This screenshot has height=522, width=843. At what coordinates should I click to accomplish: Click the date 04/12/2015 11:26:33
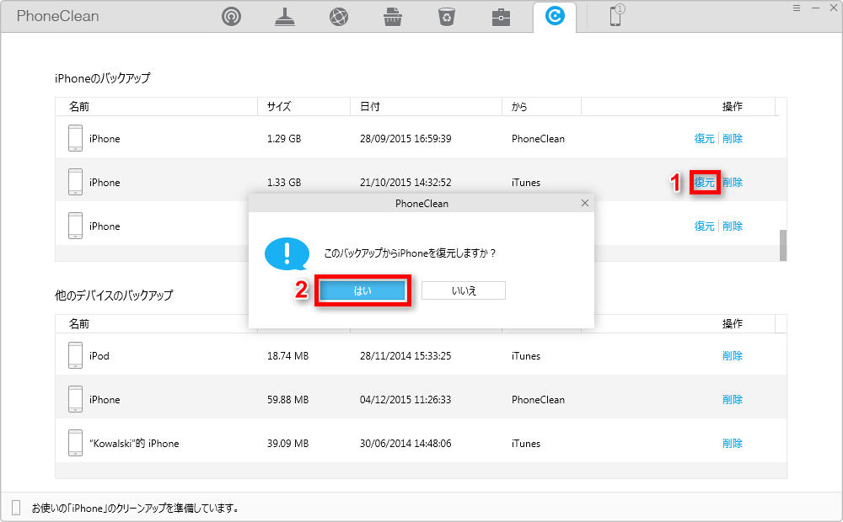405,400
